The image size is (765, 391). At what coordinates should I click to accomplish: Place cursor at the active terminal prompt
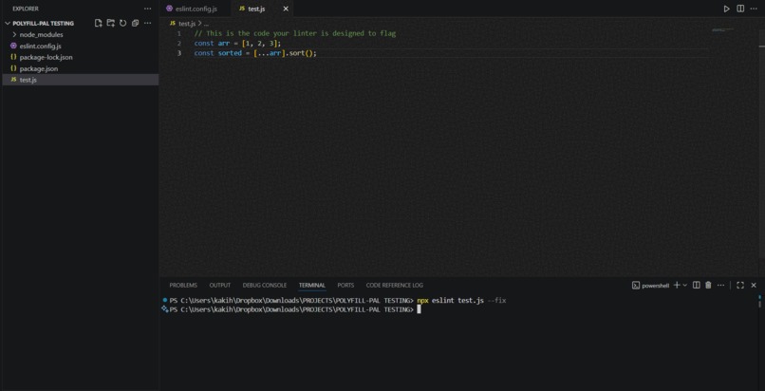click(419, 309)
